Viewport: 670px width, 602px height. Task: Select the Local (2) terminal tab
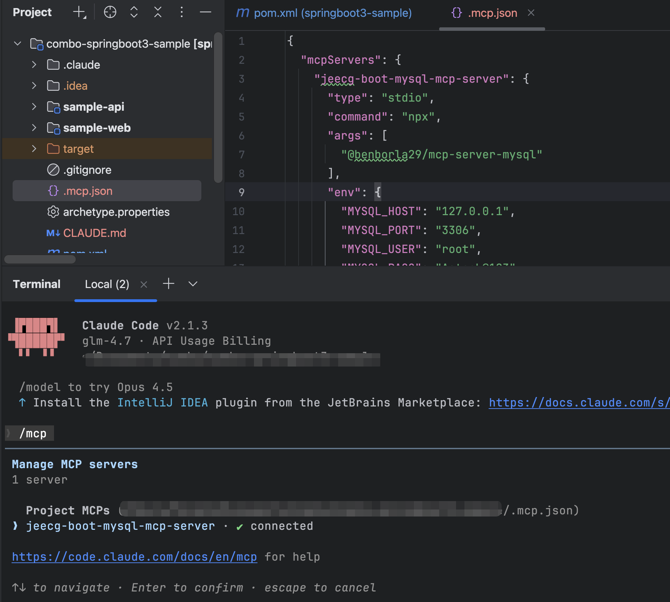(107, 284)
